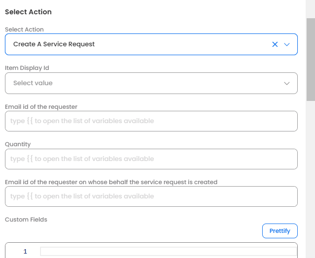Expand the Select Action chevron arrow
The image size is (315, 258).
coord(287,44)
